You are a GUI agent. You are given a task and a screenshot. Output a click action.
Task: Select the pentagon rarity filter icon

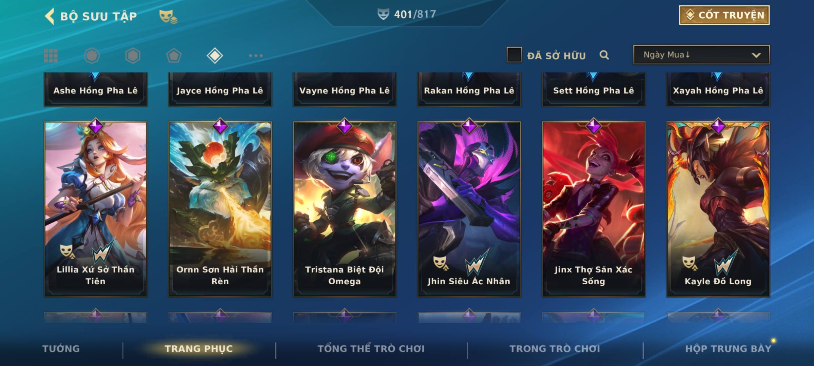coord(174,56)
